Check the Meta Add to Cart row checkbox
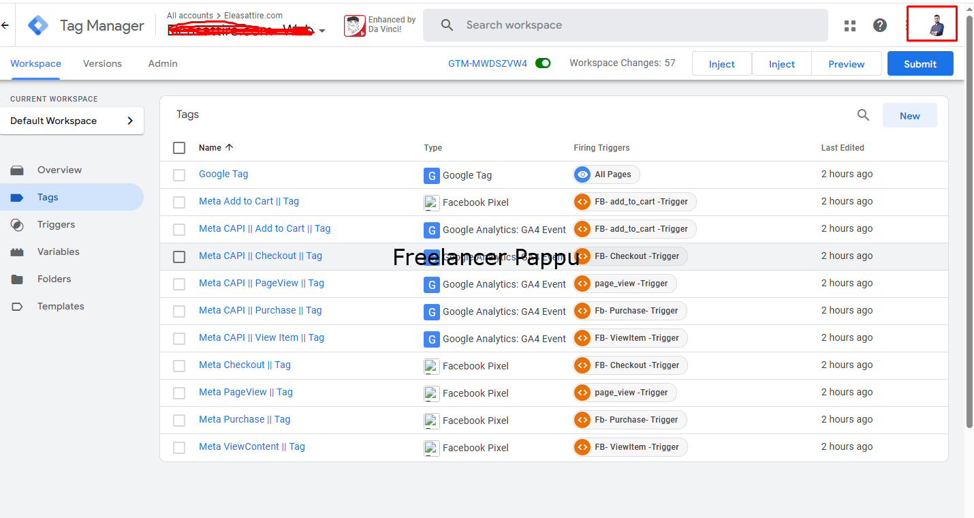Image resolution: width=974 pixels, height=518 pixels. [x=179, y=202]
